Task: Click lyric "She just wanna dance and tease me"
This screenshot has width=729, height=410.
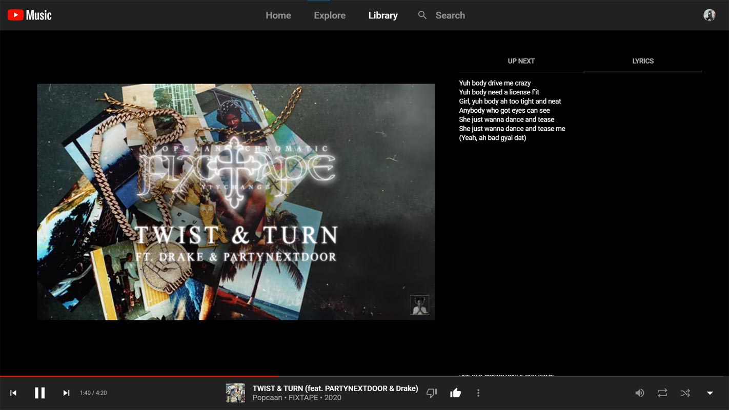Action: pos(512,129)
